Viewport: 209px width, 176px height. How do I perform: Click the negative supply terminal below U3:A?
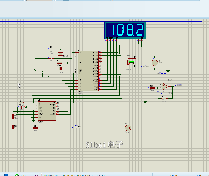coord(161,92)
